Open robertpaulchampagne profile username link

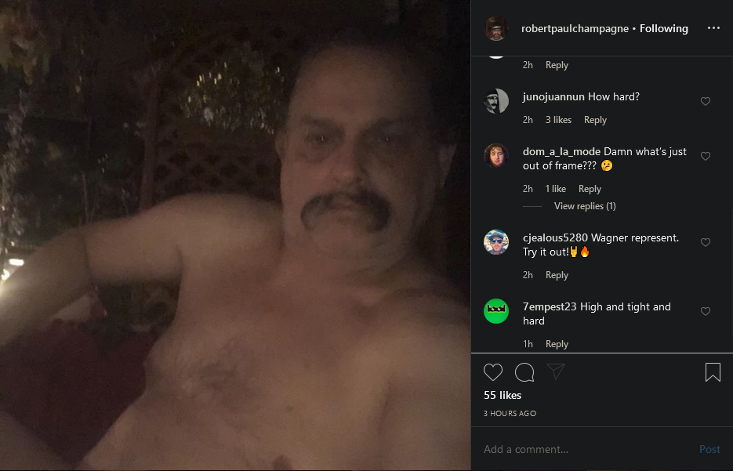point(575,28)
